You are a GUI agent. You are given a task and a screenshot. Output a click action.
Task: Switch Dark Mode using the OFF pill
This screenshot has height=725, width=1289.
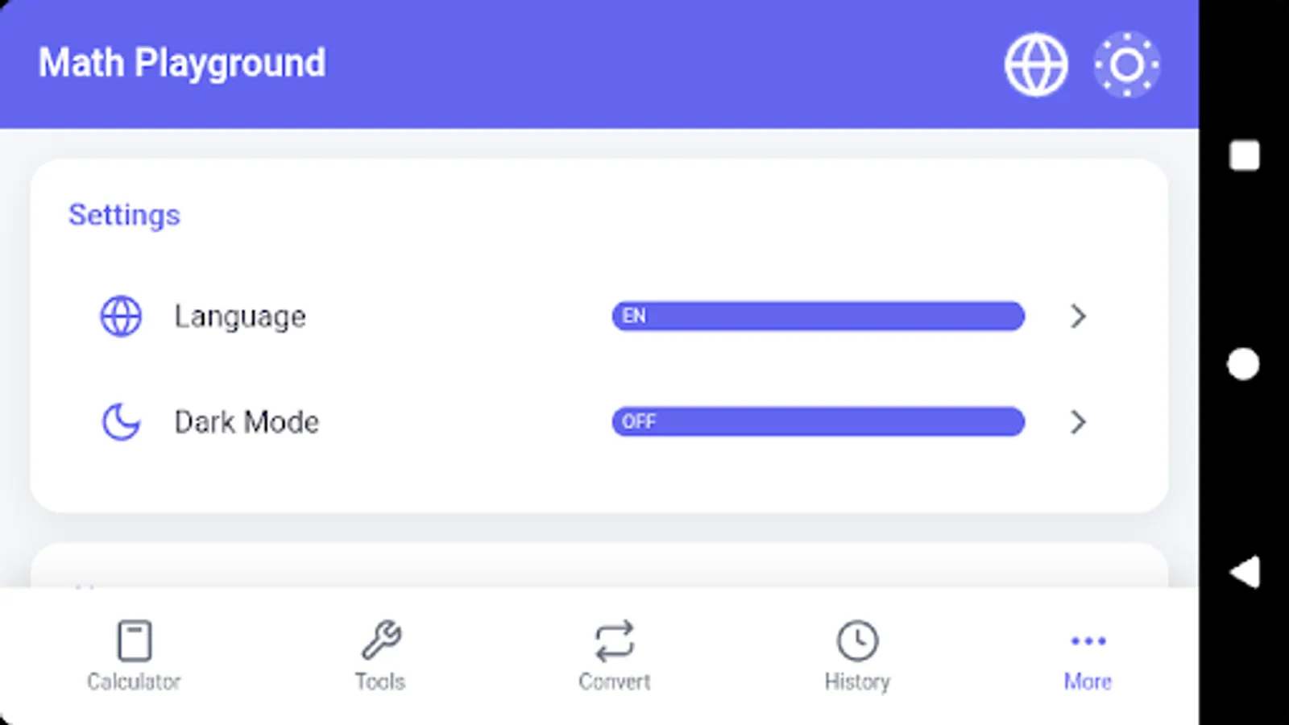tap(818, 421)
